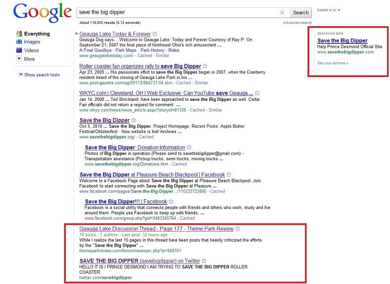The height and width of the screenshot is (284, 390).
Task: Select the Everything search filter
Action: 37,34
